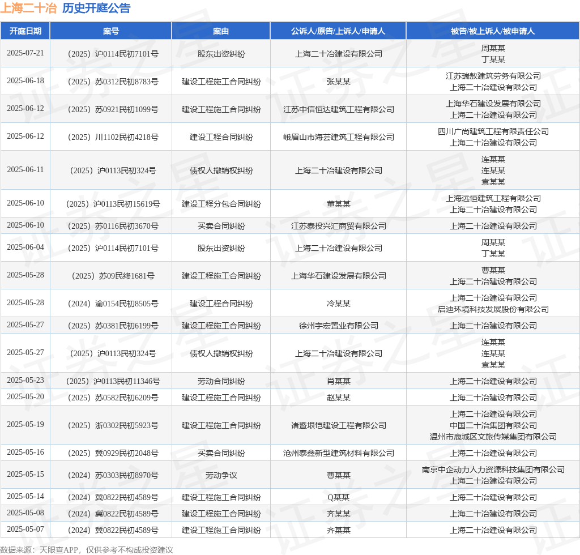The width and height of the screenshot is (580, 555).
Task: Select plaintiff 徐州宇宏置业有限公司
Action: pos(339,326)
